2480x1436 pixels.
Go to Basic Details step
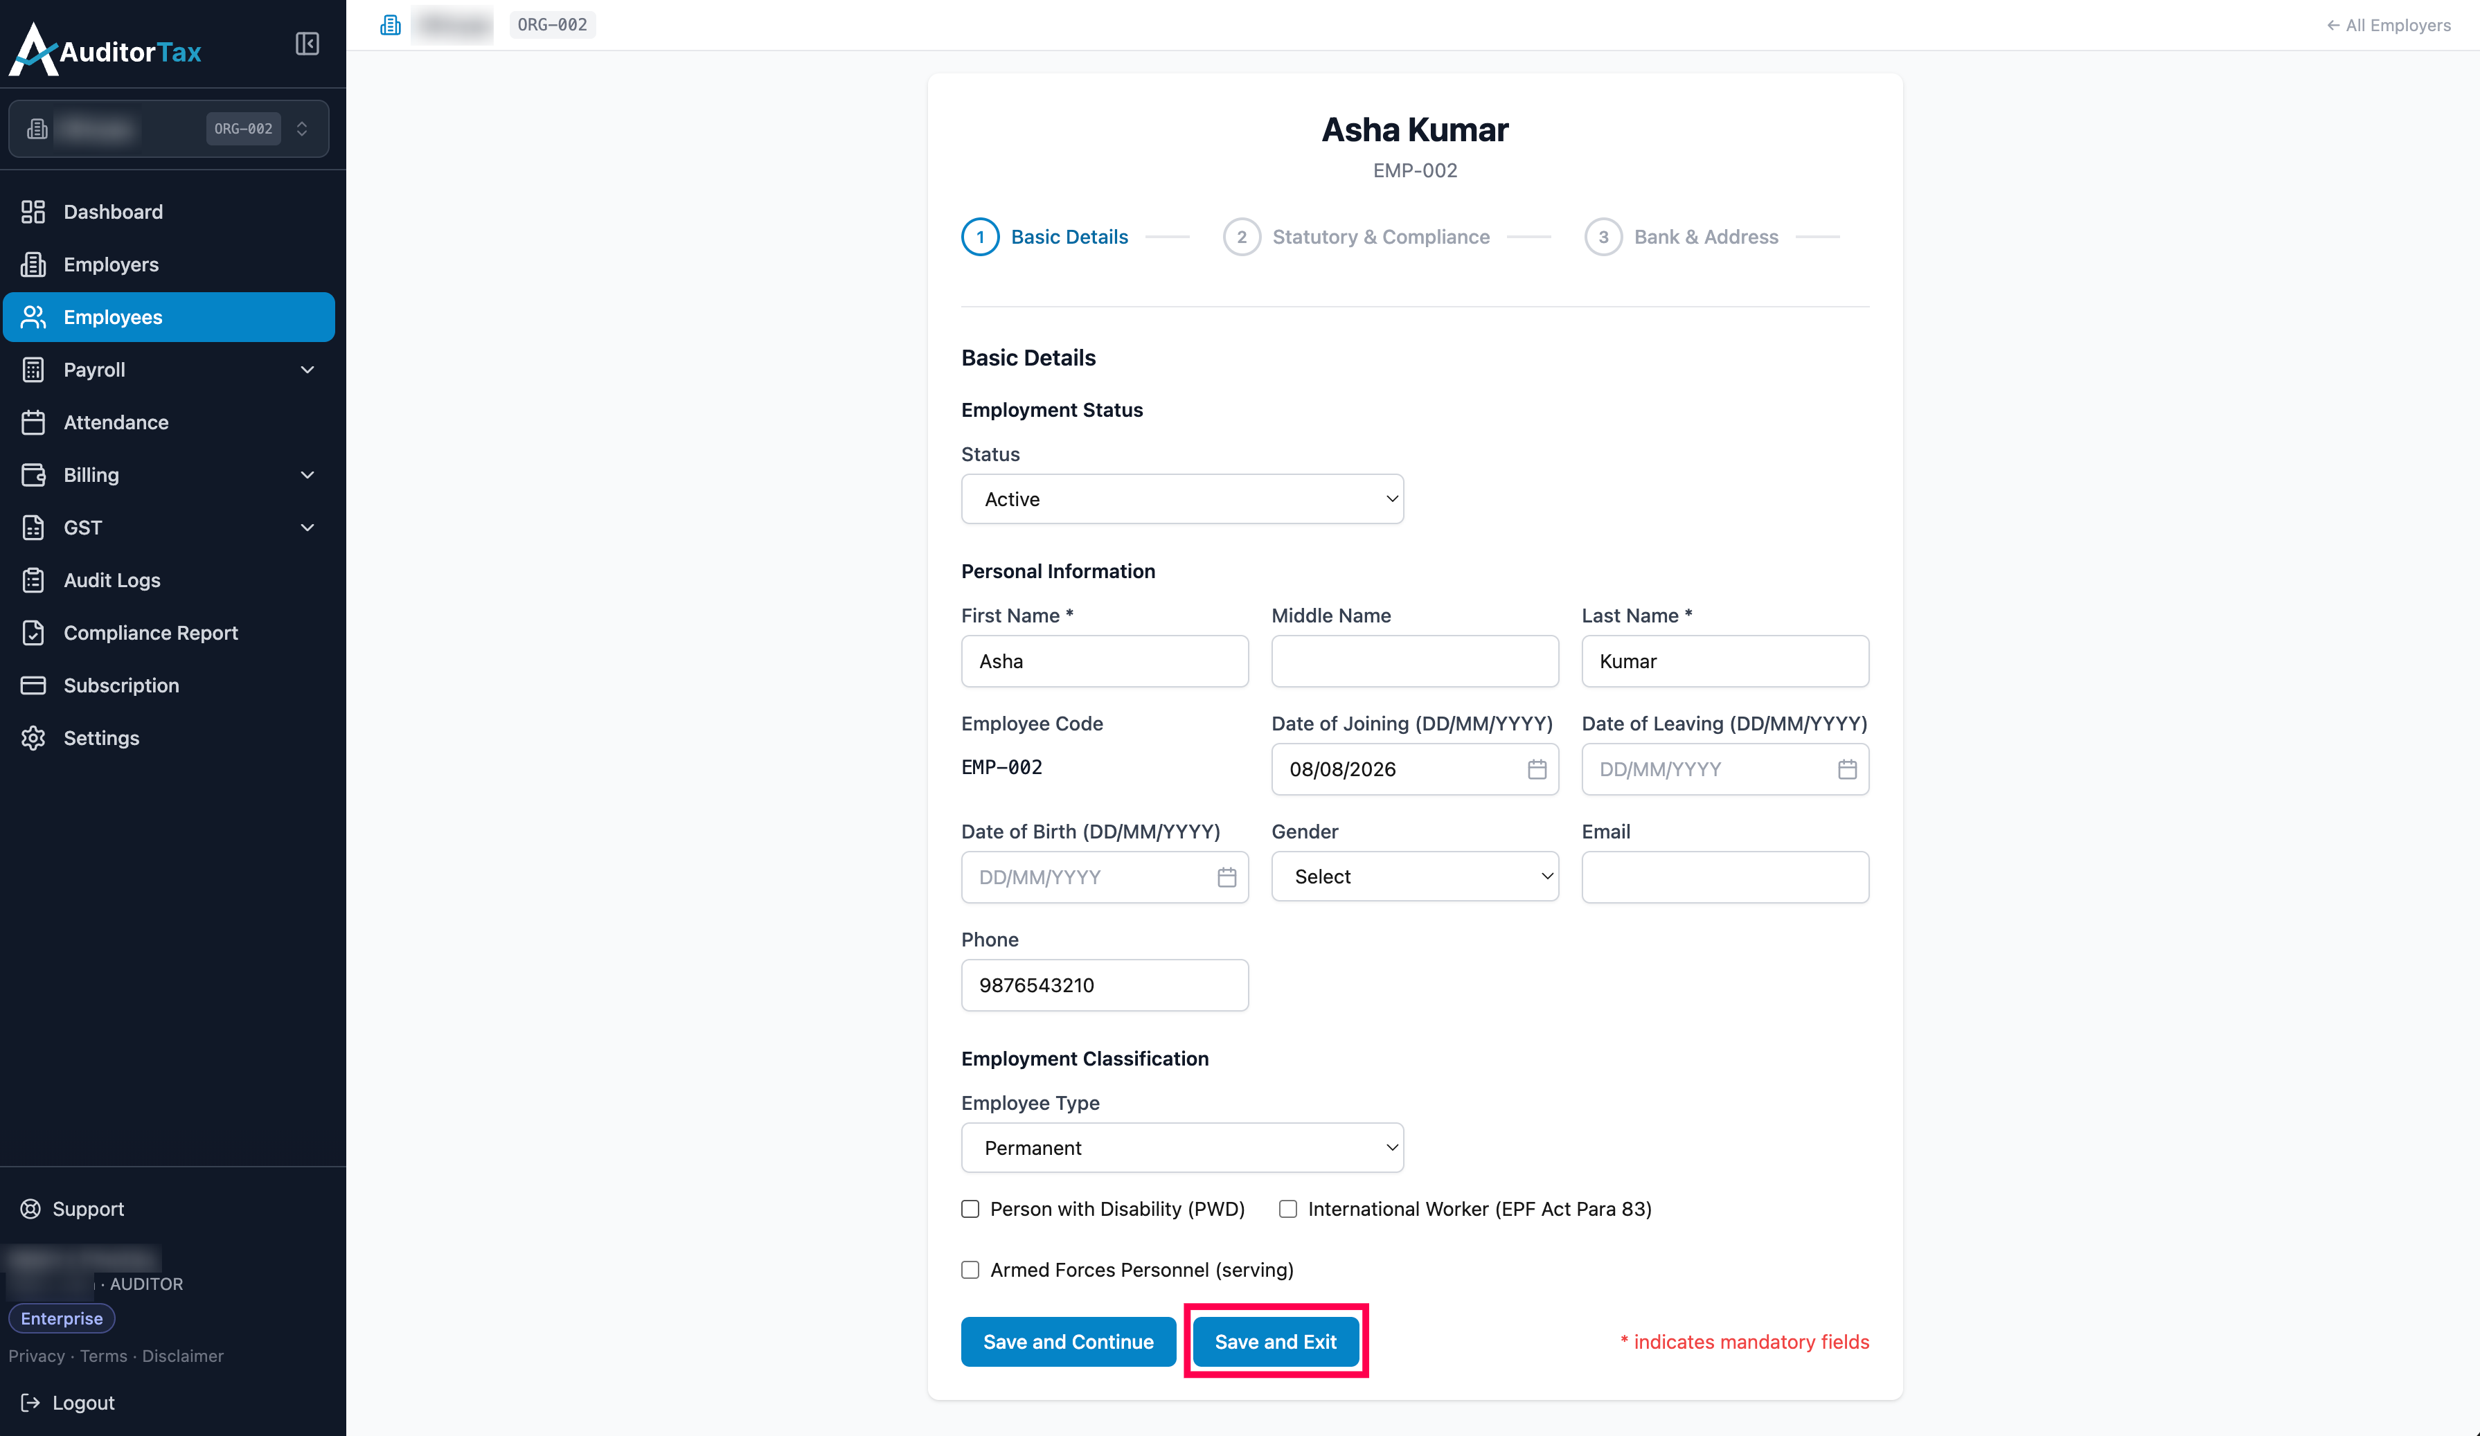pos(1045,237)
